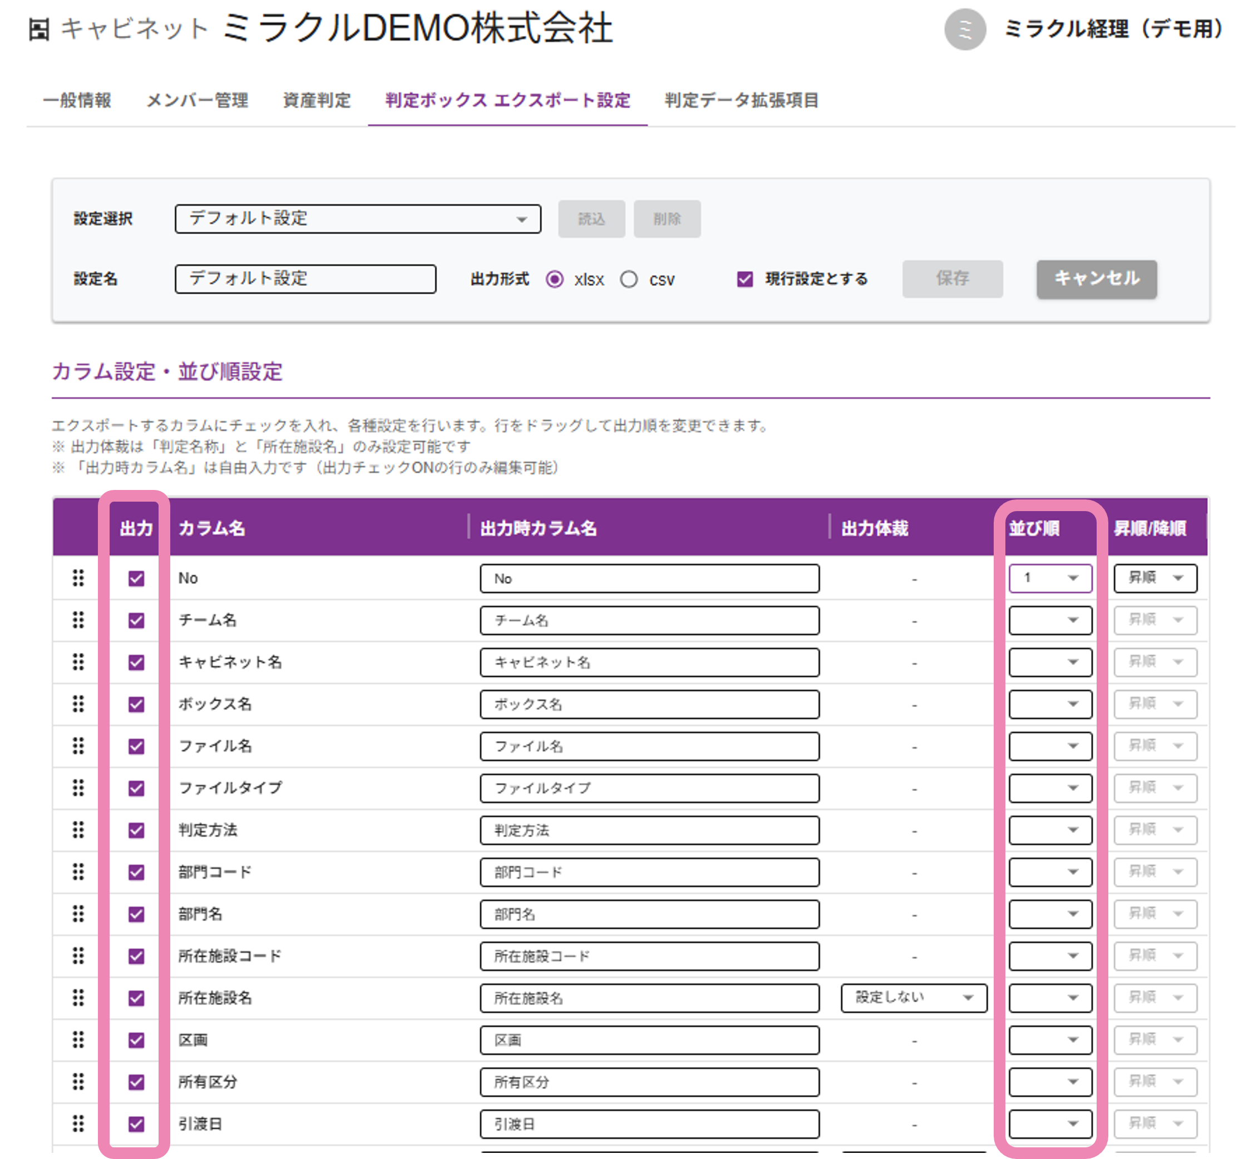Uncheck output for 引渡日 column
This screenshot has height=1159, width=1258.
click(136, 1125)
